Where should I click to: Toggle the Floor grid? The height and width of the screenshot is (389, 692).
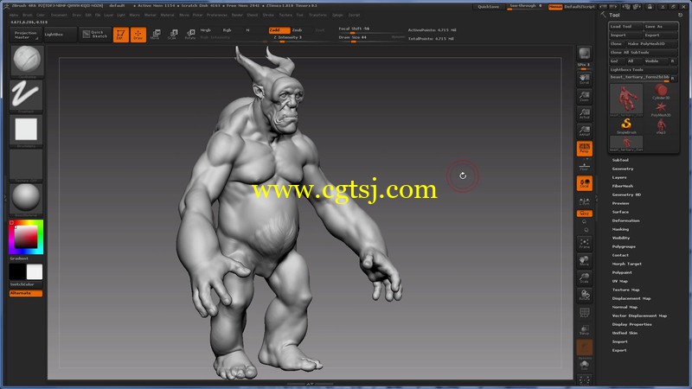[x=585, y=167]
